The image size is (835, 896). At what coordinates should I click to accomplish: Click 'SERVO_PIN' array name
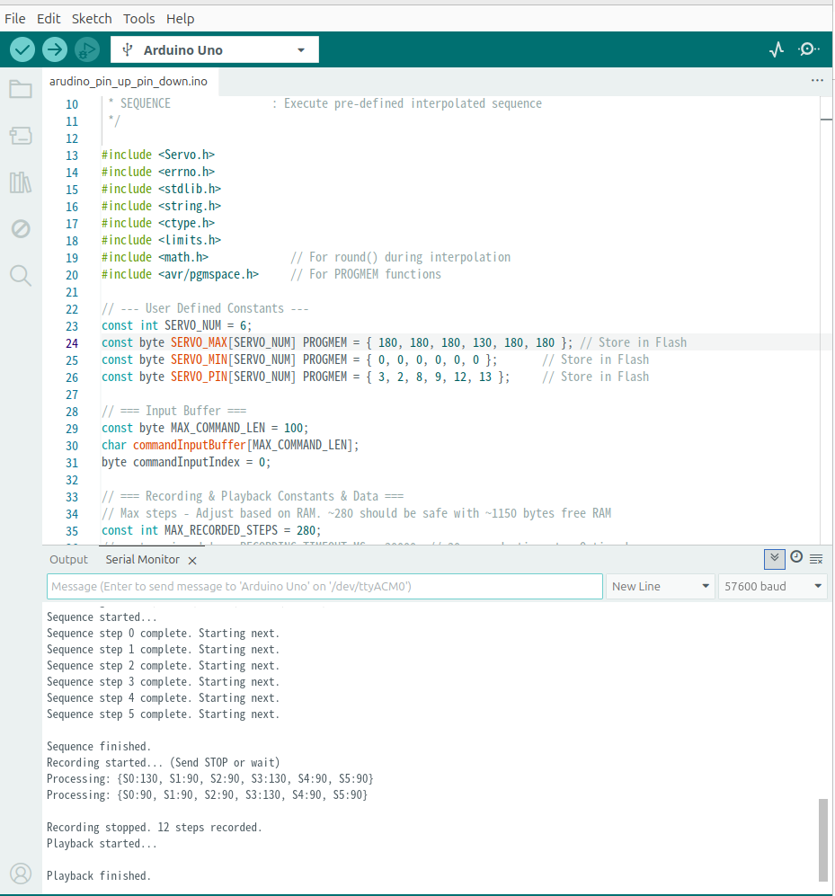pos(199,377)
